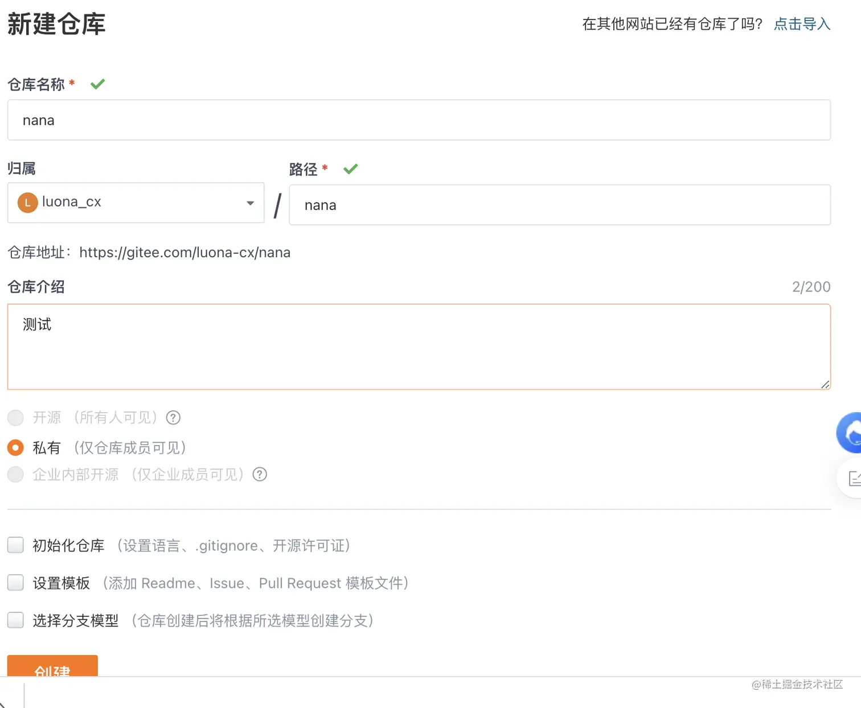Click the 仓库介绍 field label
This screenshot has width=861, height=708.
point(36,287)
